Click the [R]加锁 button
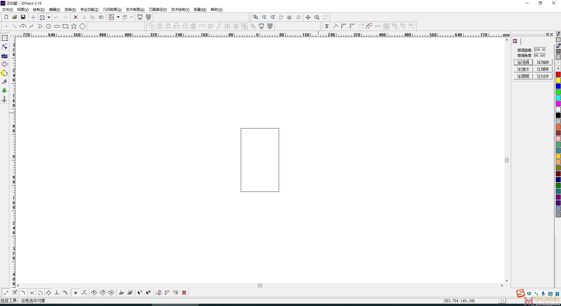 pos(543,62)
